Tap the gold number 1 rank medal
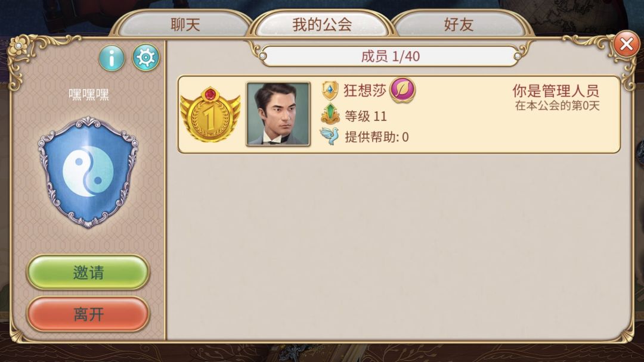The width and height of the screenshot is (644, 362). (210, 115)
